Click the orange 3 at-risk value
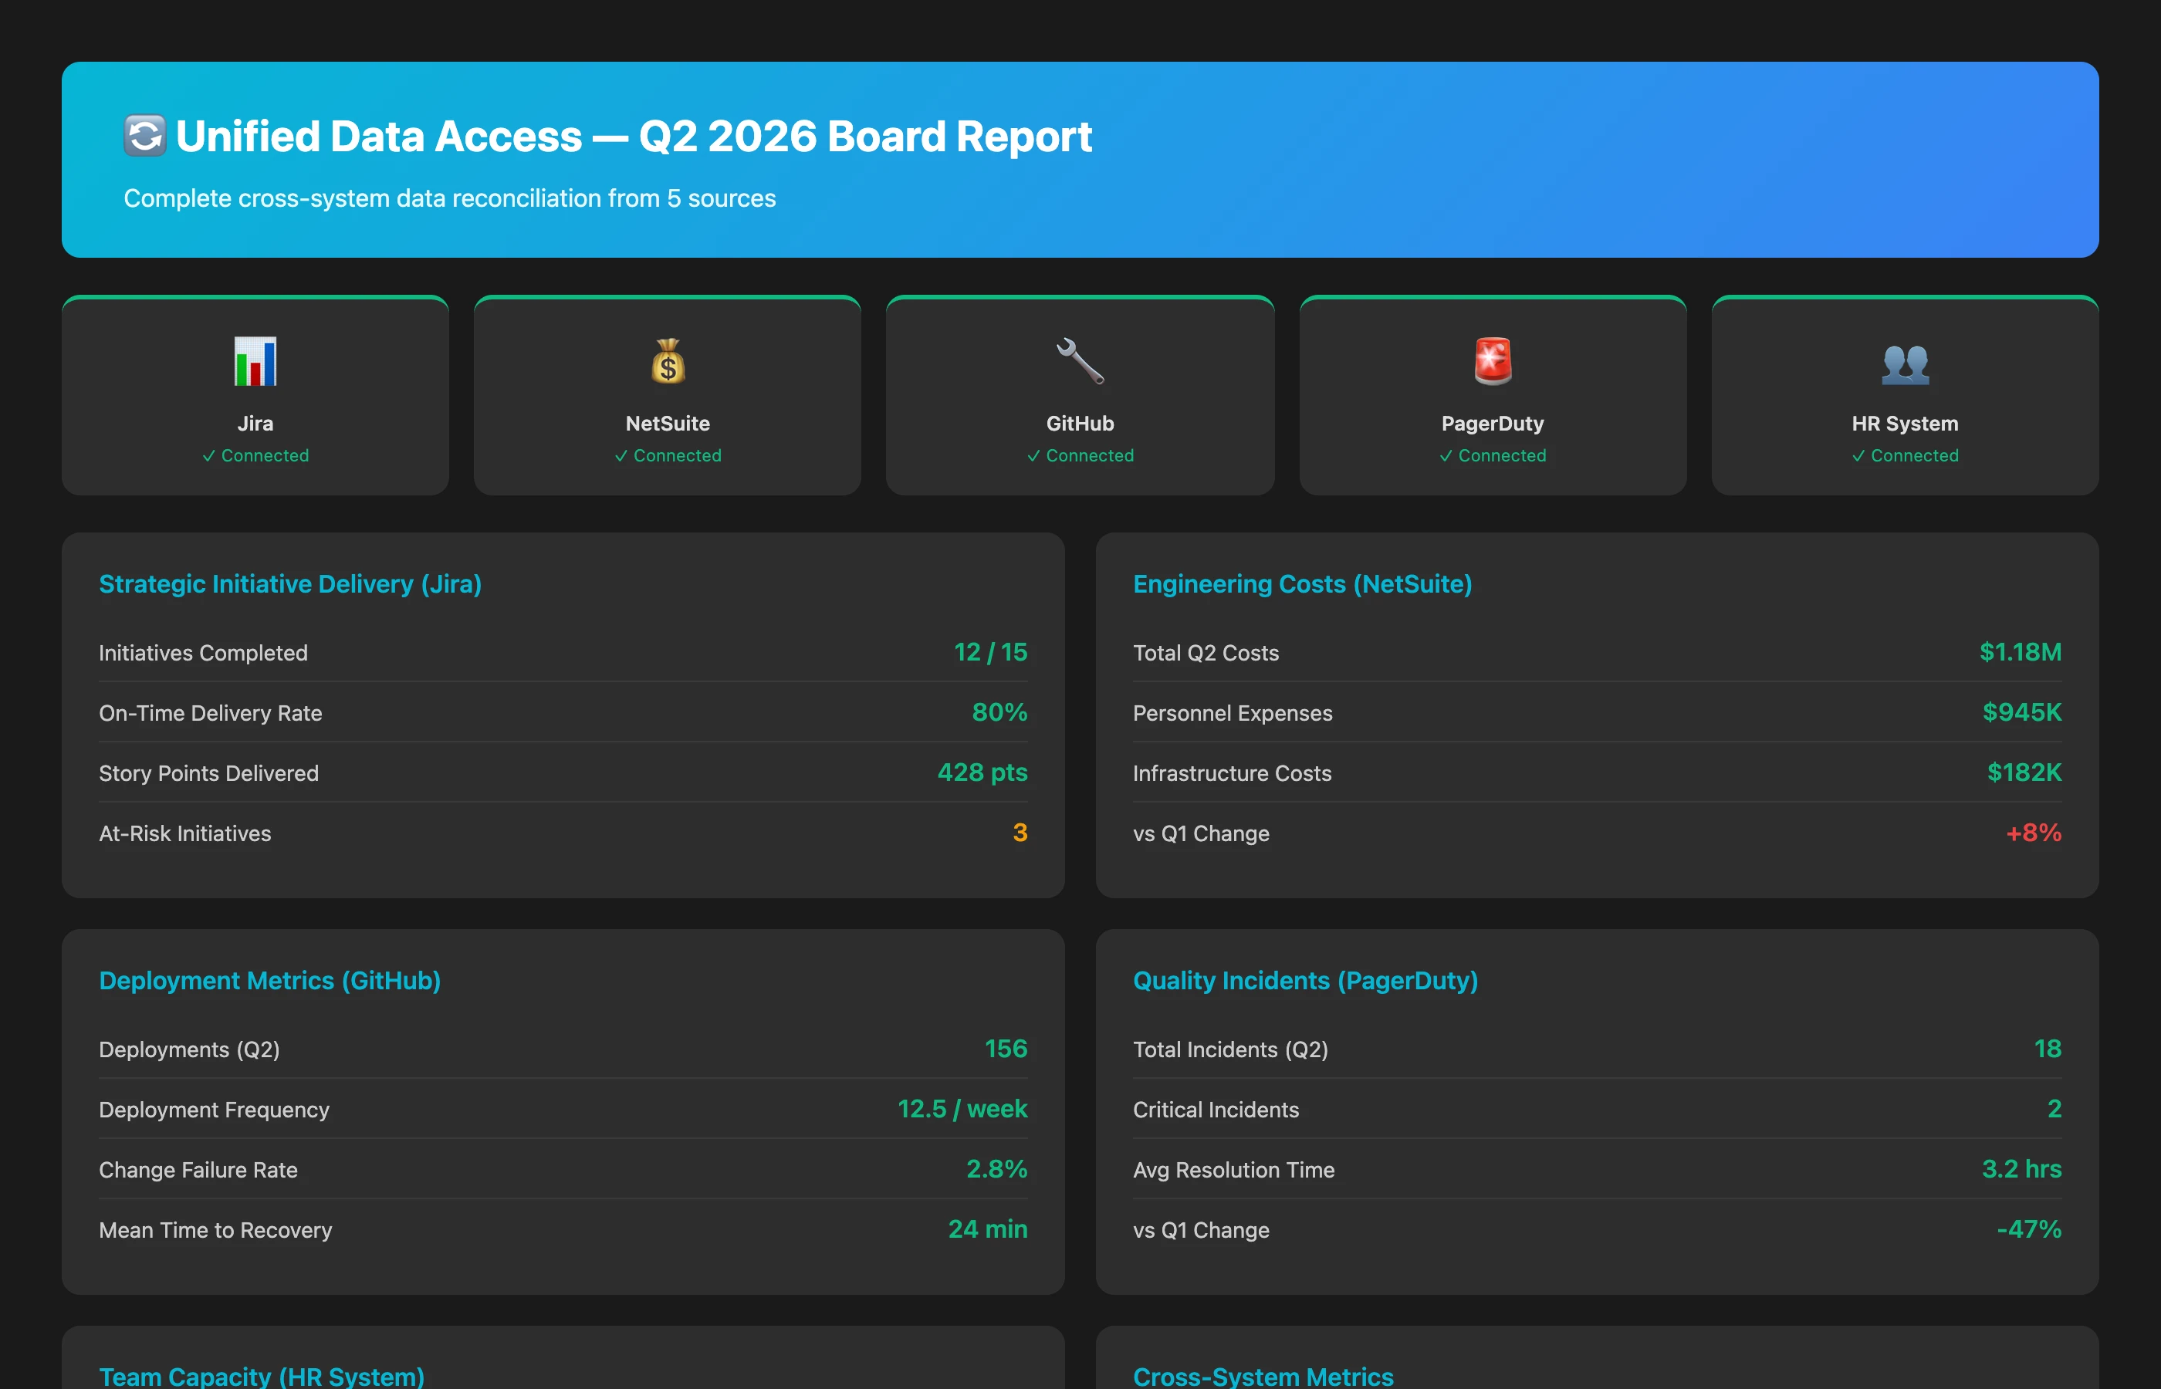 [x=1020, y=833]
